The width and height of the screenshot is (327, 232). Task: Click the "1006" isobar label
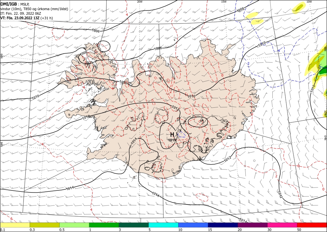96,31
